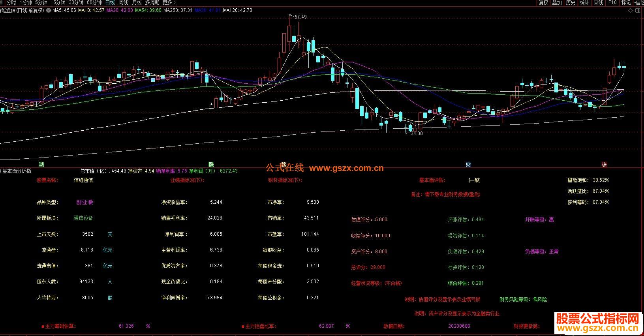Select the 60分钟 period tab
644x336 pixels.
(x=94, y=2)
